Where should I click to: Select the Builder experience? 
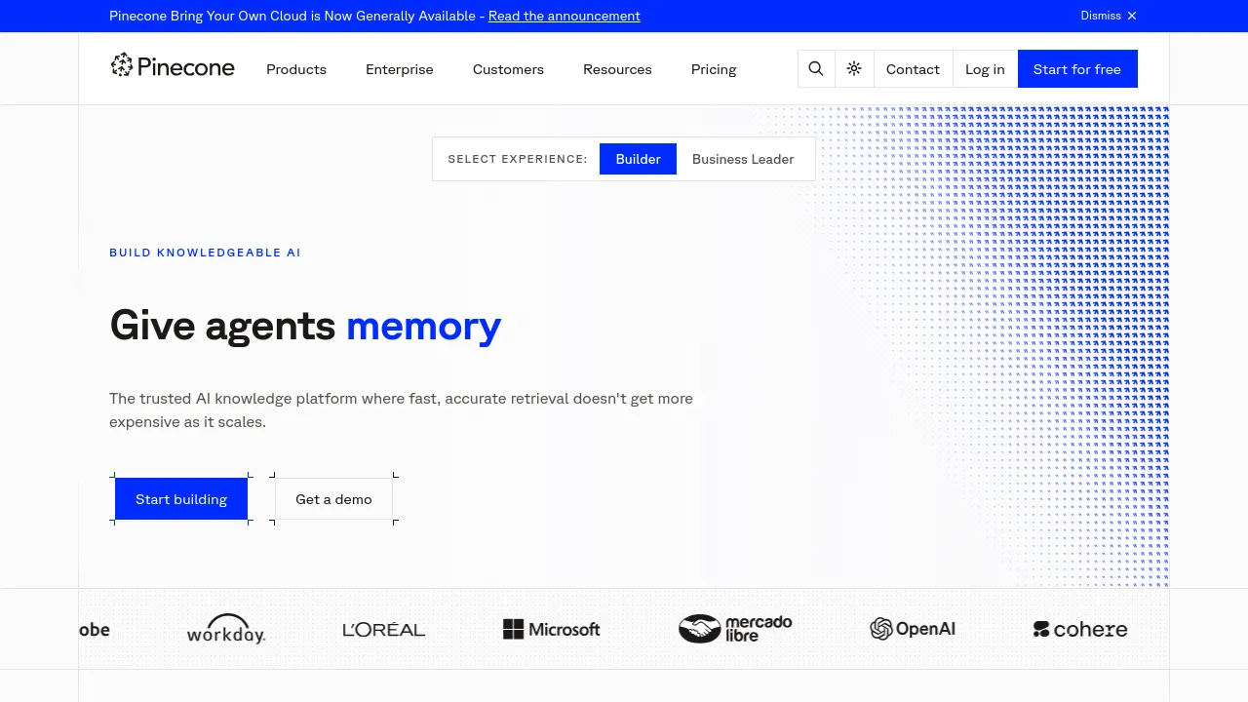[x=639, y=159]
